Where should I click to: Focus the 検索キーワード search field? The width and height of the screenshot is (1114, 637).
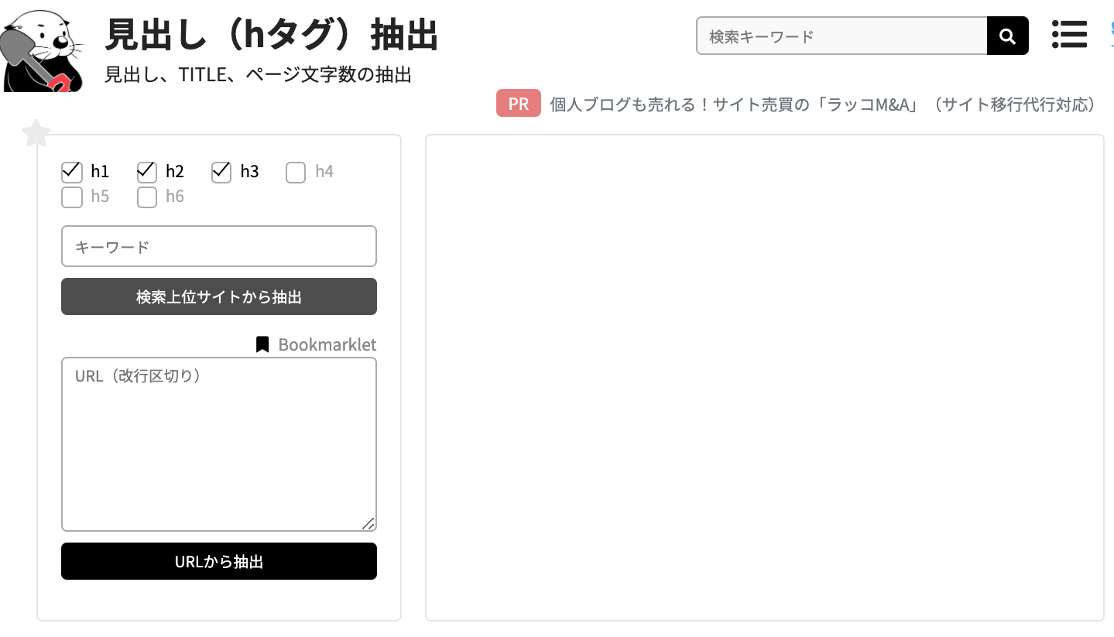click(841, 36)
